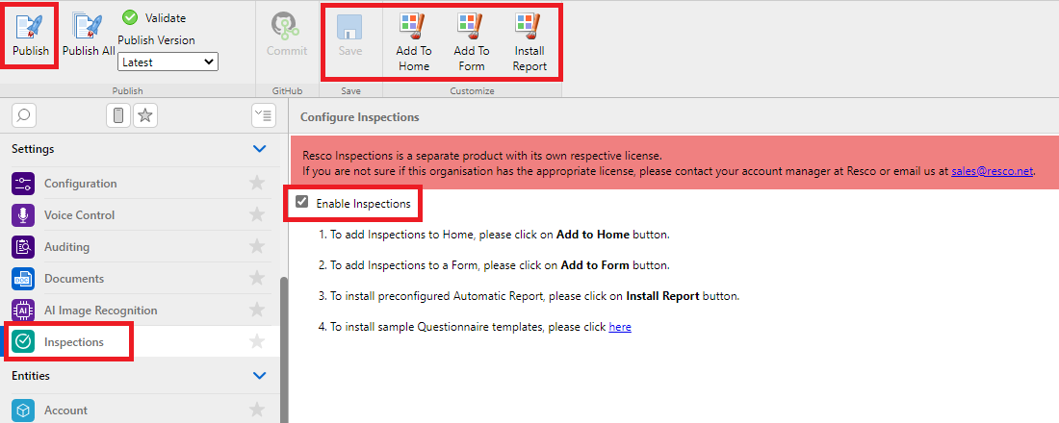The height and width of the screenshot is (423, 1059).
Task: Collapse the Settings section
Action: pyautogui.click(x=258, y=149)
